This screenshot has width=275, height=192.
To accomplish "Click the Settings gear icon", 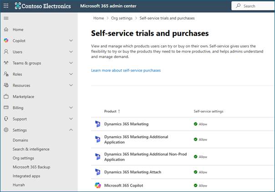I will click(x=6, y=130).
